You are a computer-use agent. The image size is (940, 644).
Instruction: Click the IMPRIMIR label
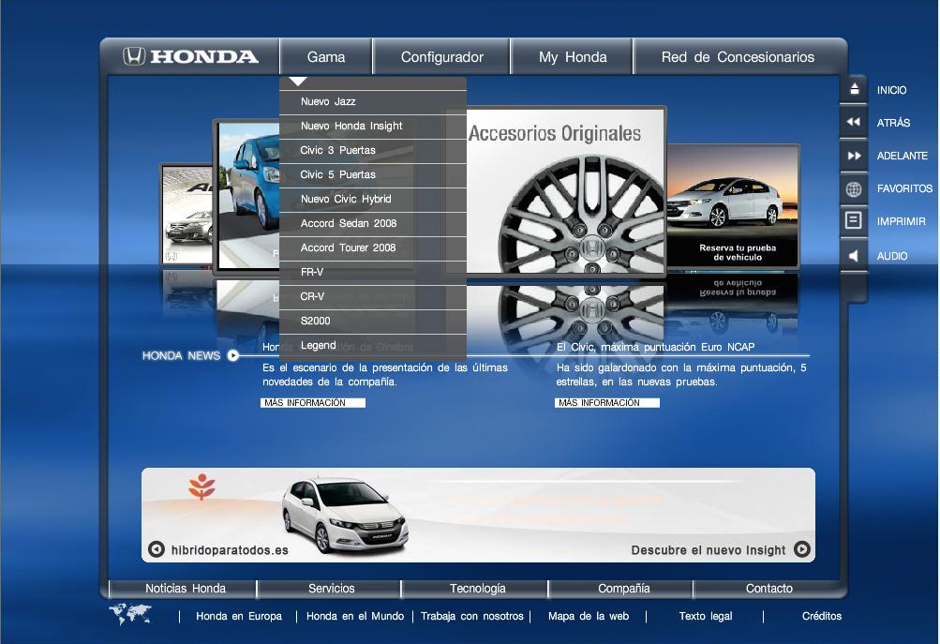(901, 222)
